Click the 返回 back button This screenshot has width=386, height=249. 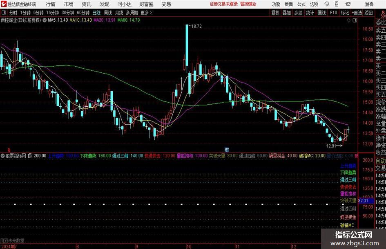click(368, 13)
